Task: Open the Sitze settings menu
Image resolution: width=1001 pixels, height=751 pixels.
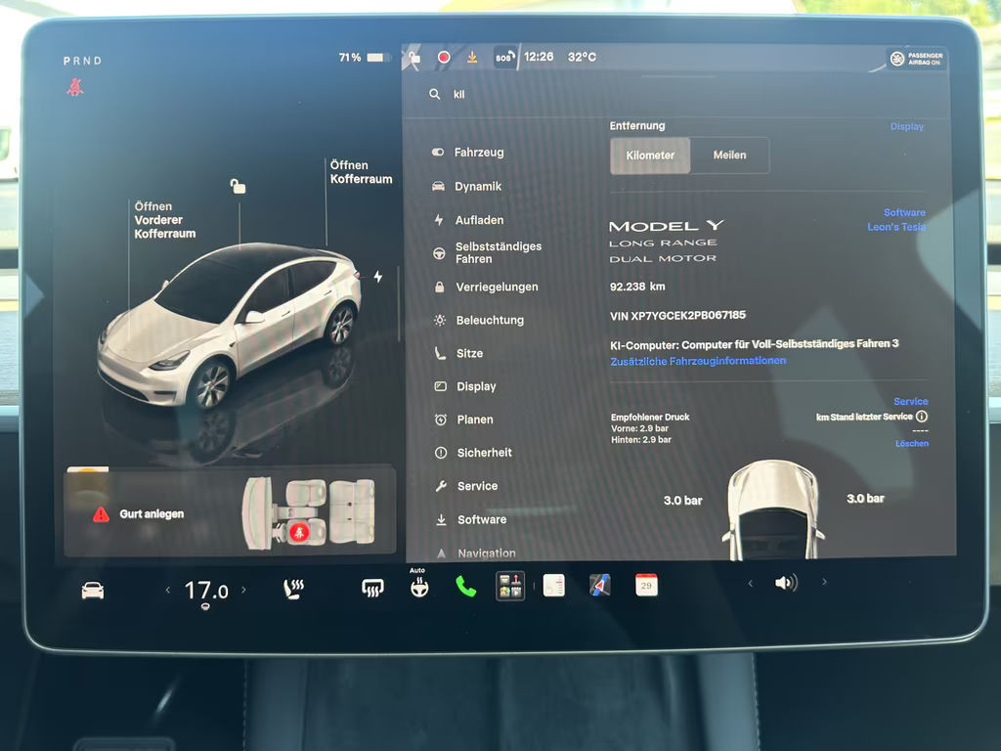Action: click(x=458, y=354)
